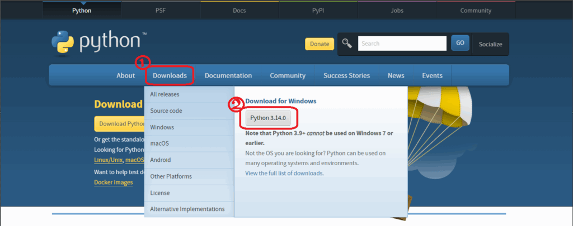Open the Downloads navigation menu
Image resolution: width=573 pixels, height=226 pixels.
click(x=170, y=75)
